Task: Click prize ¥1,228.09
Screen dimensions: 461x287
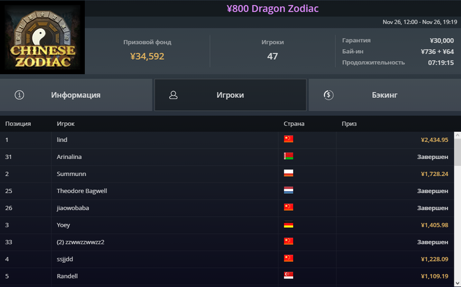Action: tap(434, 259)
